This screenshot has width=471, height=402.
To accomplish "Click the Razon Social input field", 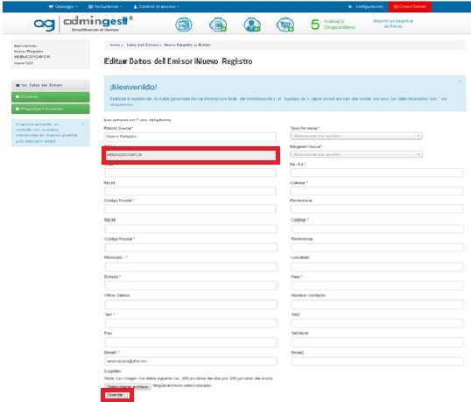I will (x=190, y=137).
